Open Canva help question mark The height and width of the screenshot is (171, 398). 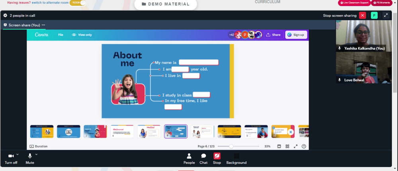click(304, 146)
